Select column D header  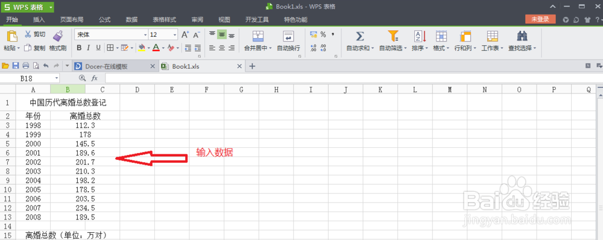137,90
